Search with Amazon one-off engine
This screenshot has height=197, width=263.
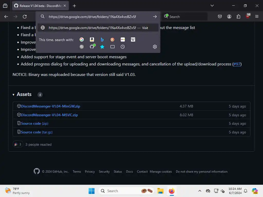[x=92, y=40]
